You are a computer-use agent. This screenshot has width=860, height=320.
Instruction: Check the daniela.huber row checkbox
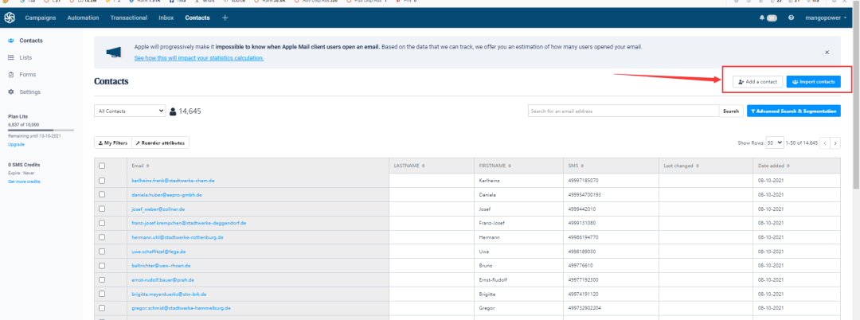point(102,194)
